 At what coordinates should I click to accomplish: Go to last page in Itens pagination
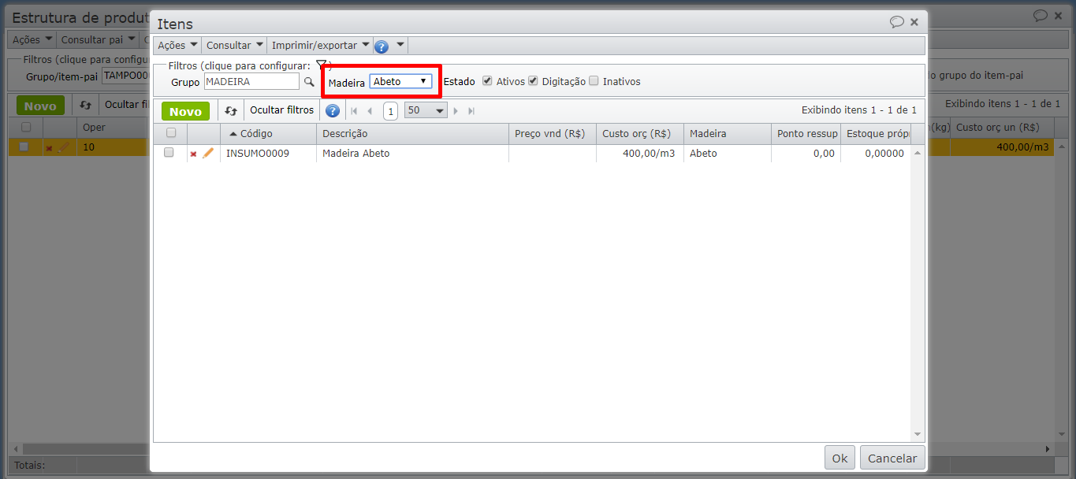coord(471,111)
